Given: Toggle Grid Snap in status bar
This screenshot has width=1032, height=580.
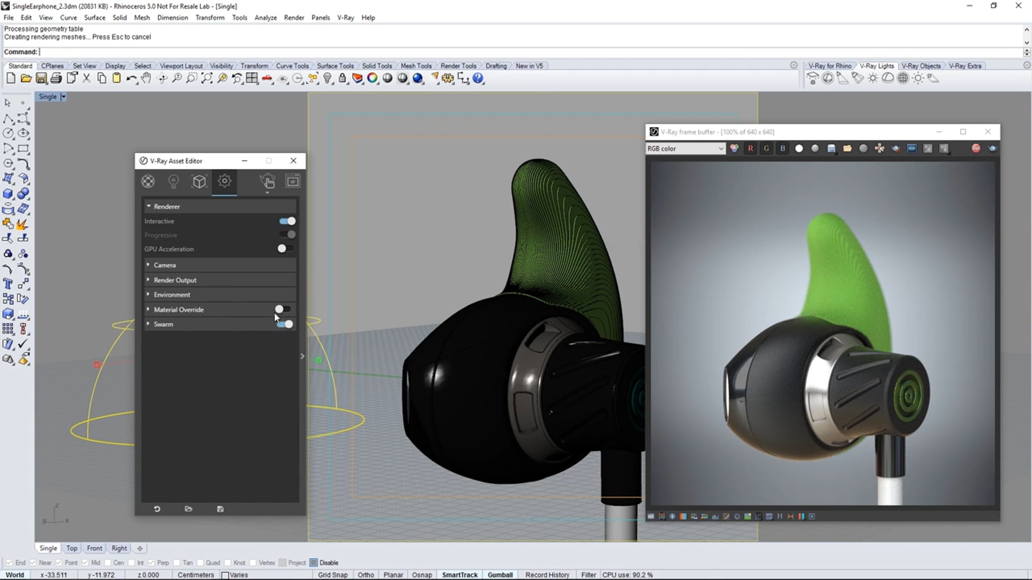Looking at the screenshot, I should click(332, 575).
